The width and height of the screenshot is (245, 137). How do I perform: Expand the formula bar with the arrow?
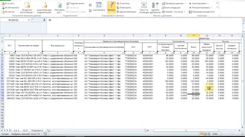click(x=243, y=20)
